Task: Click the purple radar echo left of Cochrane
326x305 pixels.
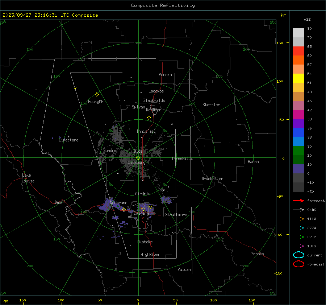Action: pyautogui.click(x=107, y=205)
